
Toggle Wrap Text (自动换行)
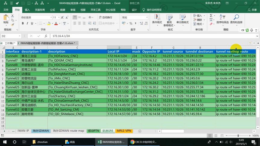(106, 17)
